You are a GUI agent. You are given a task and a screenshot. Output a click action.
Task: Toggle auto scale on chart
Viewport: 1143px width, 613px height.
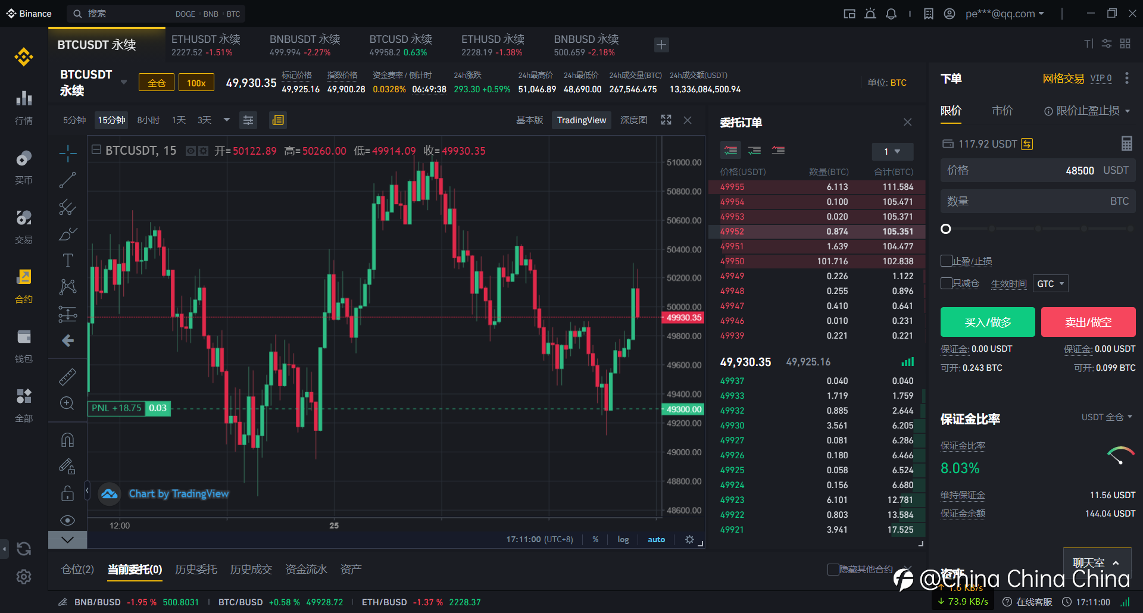[656, 539]
